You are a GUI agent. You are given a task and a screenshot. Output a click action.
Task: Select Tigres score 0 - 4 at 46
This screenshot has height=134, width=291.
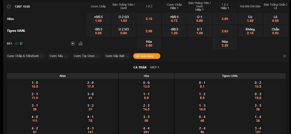(202, 119)
